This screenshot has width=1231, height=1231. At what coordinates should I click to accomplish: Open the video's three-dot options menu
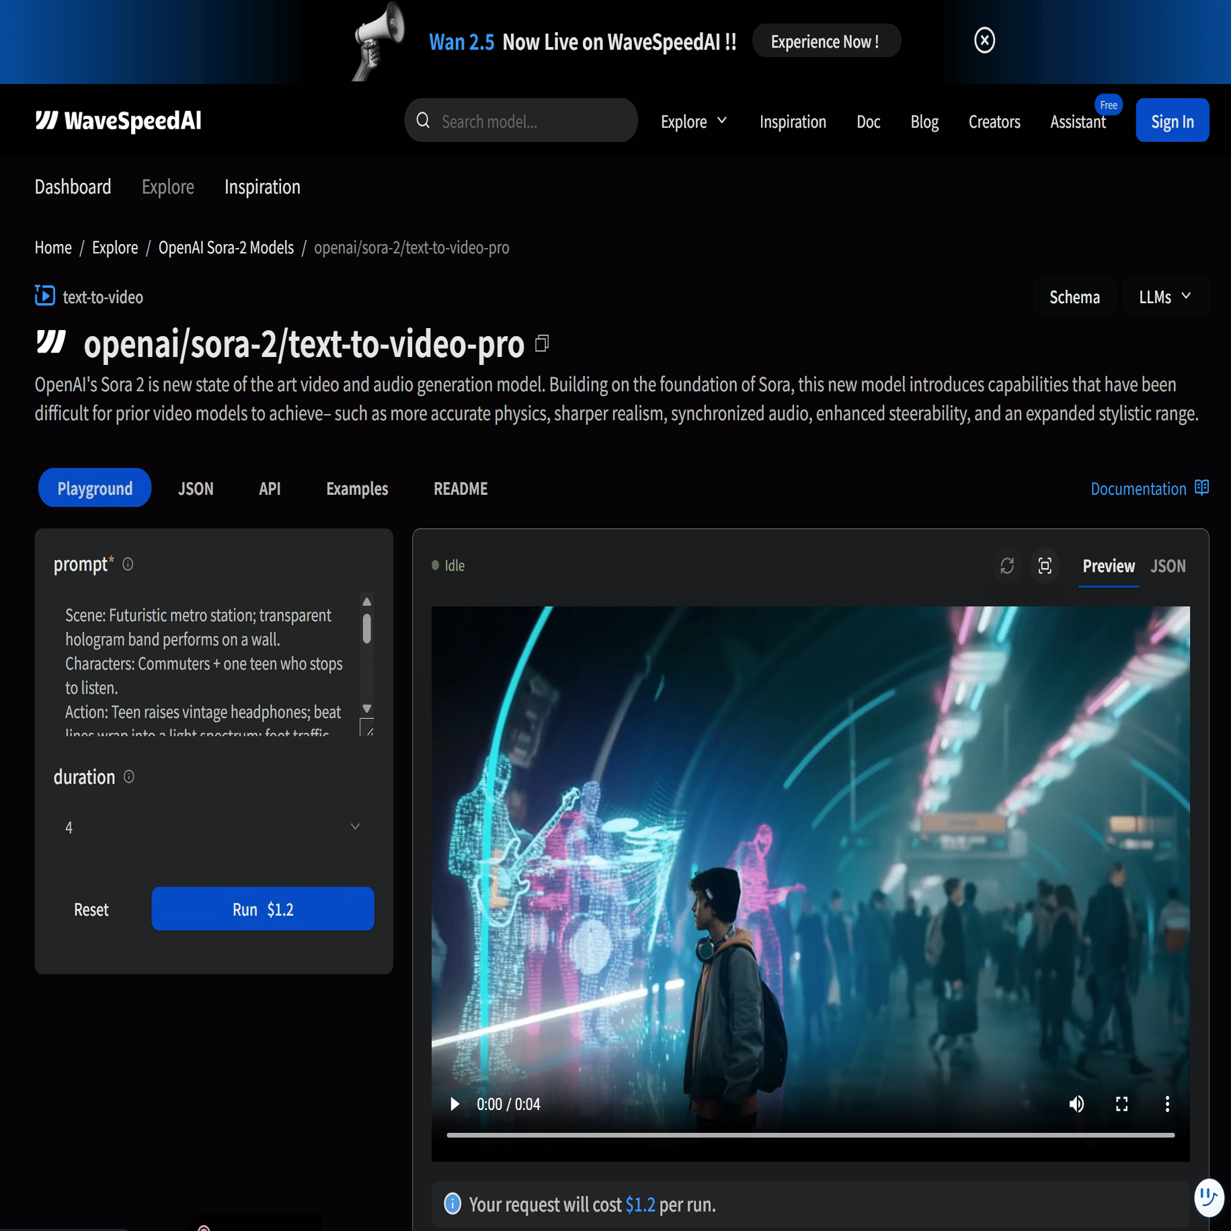pos(1167,1104)
